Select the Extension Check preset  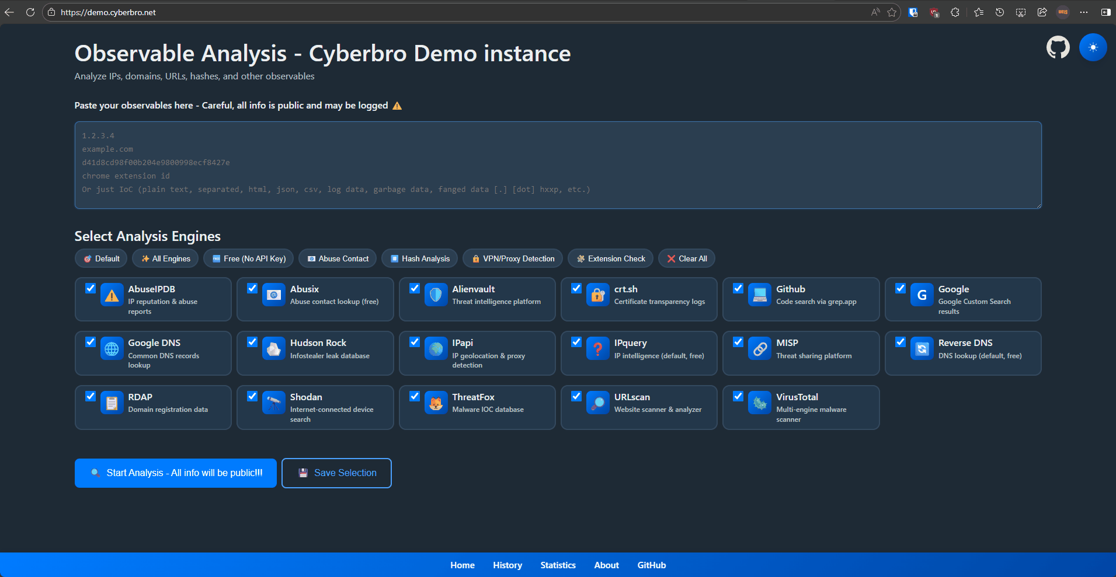pyautogui.click(x=610, y=258)
